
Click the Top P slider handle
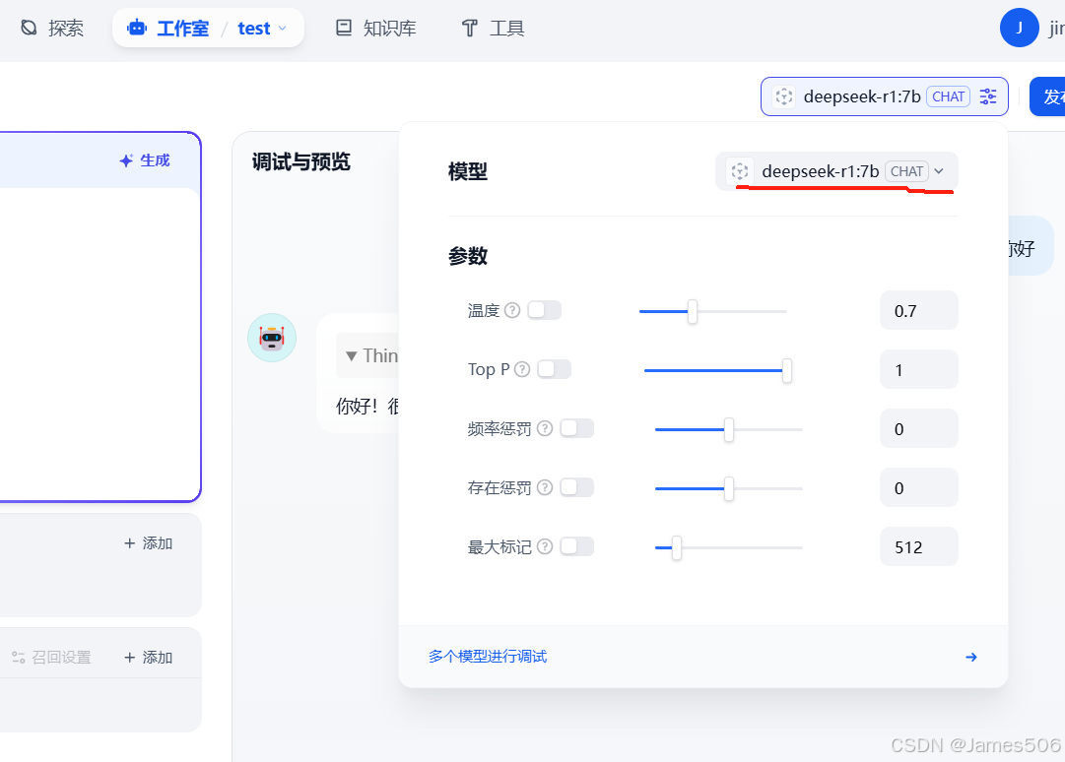(786, 370)
